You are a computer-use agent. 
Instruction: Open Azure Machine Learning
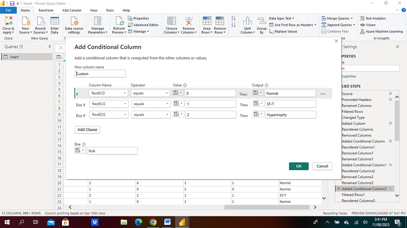(x=381, y=32)
